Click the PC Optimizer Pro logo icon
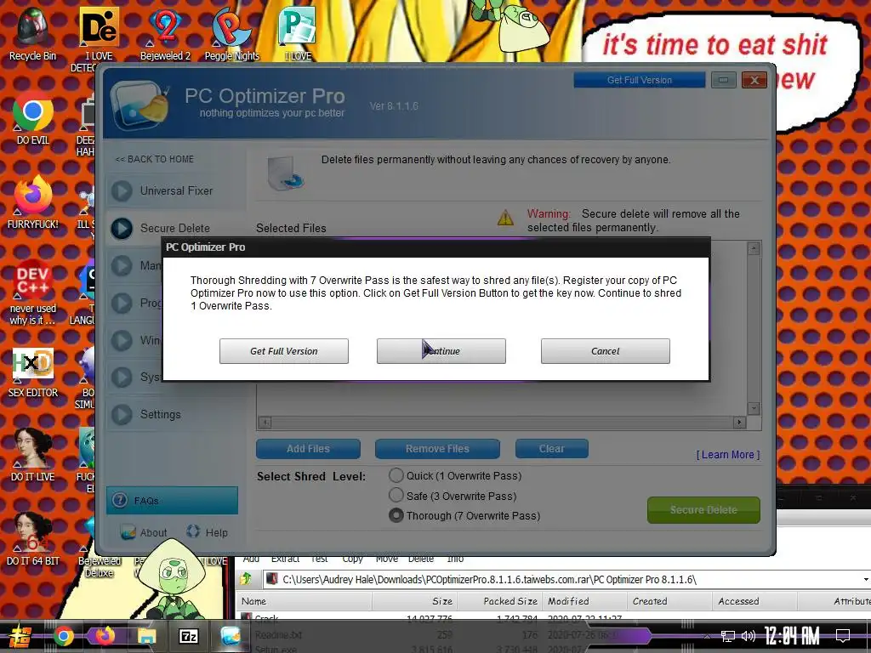 click(139, 105)
